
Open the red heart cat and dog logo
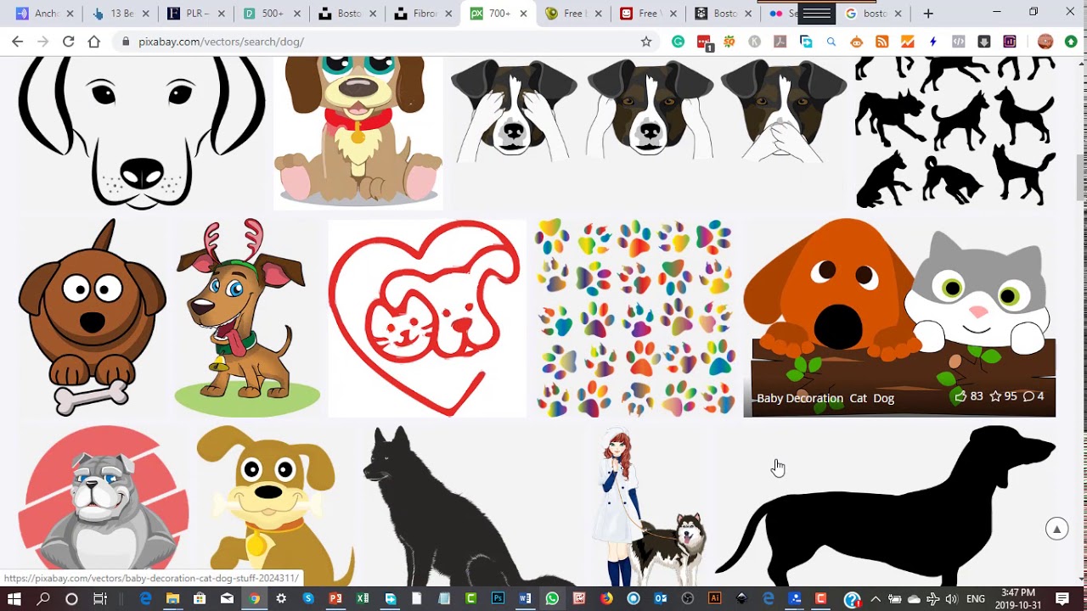pyautogui.click(x=427, y=318)
